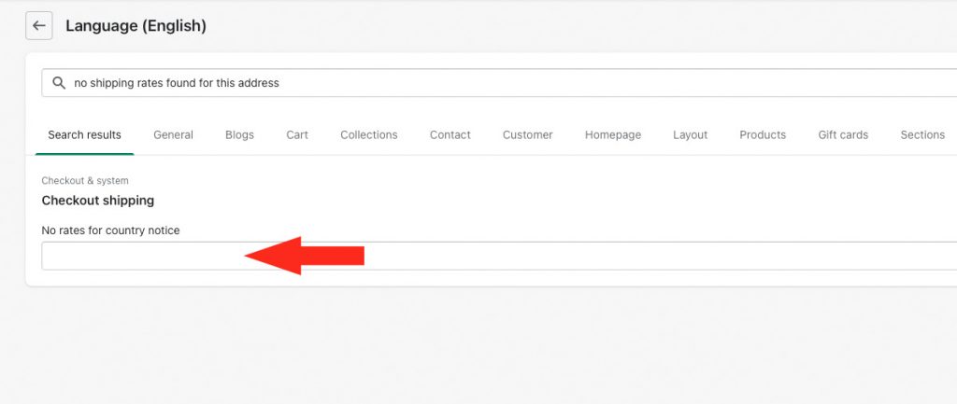
Task: Click the No rates for country notice label
Action: pos(110,230)
